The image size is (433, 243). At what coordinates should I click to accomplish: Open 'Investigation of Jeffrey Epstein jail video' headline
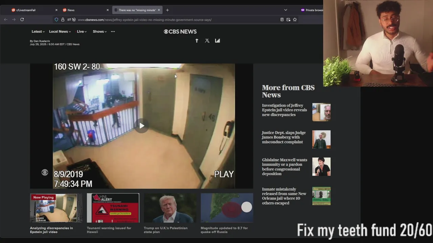(284, 110)
